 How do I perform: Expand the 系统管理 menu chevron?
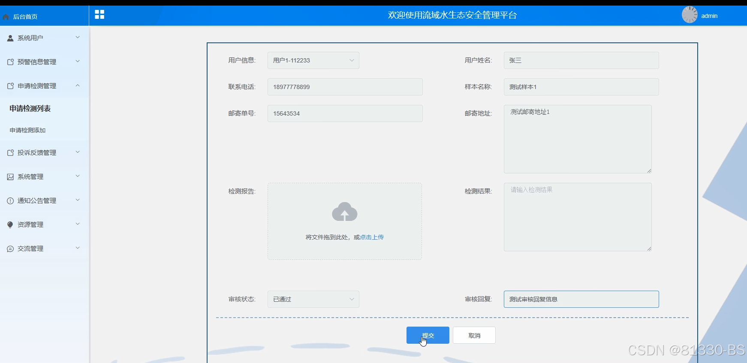tap(78, 176)
